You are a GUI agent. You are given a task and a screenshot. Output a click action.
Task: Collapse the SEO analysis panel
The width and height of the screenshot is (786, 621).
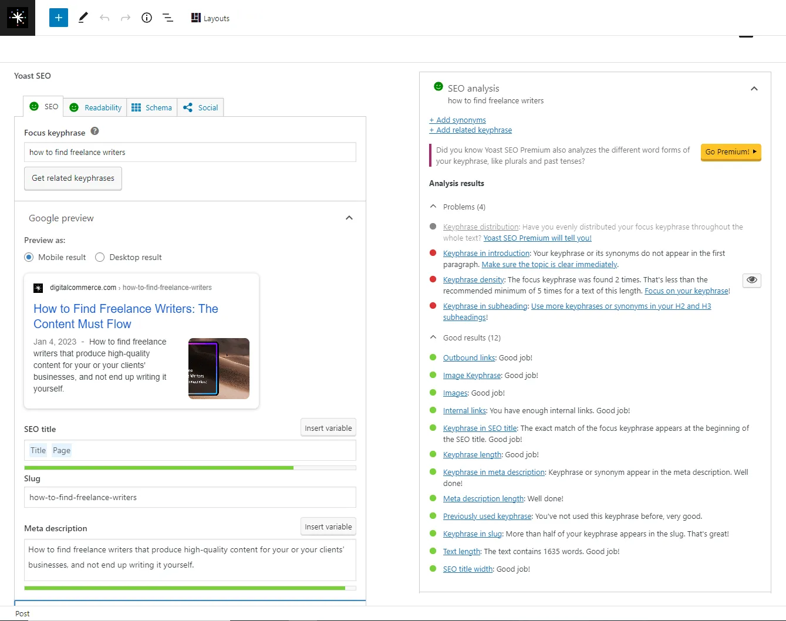(x=754, y=89)
